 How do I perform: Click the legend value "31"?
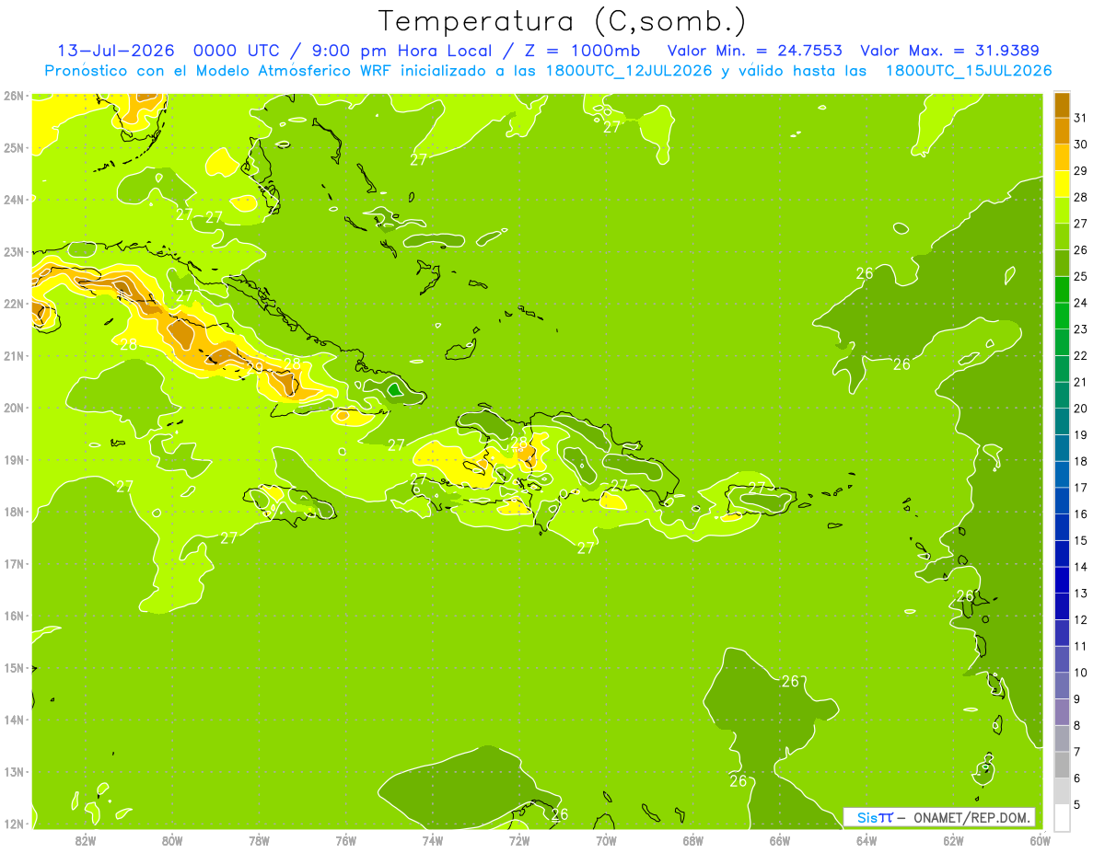[1080, 118]
